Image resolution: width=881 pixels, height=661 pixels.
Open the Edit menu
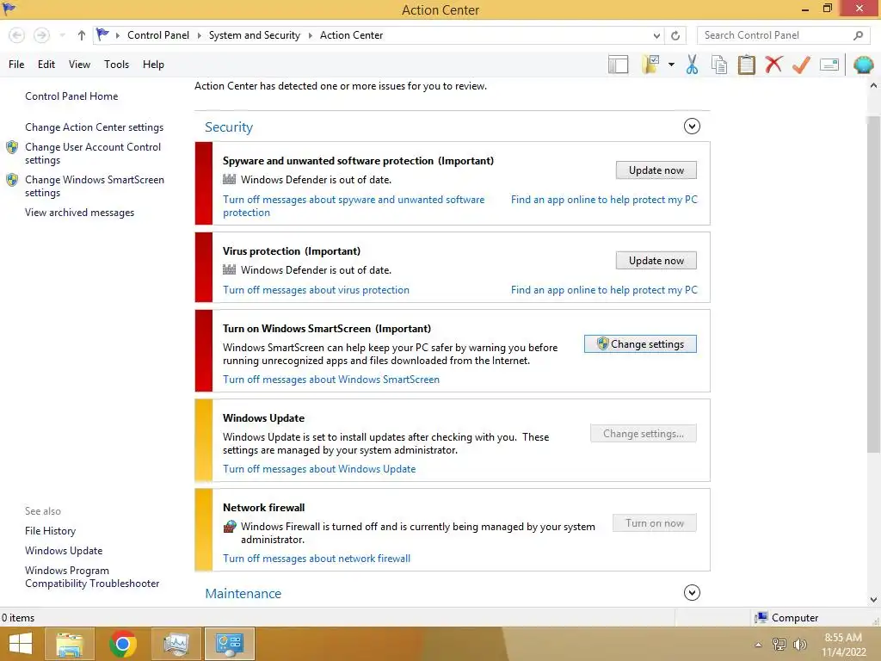(x=46, y=65)
